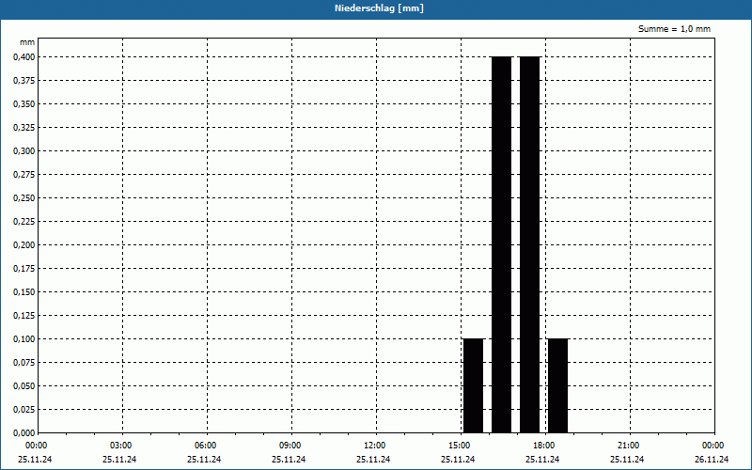
Task: Click the 0,100 bar starting at 15:00
Action: coord(474,386)
